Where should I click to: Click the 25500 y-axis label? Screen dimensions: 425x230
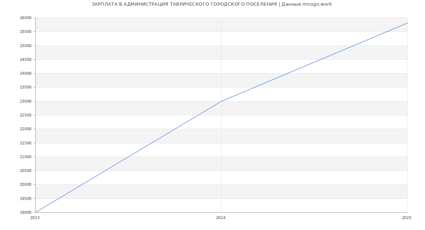click(25, 32)
